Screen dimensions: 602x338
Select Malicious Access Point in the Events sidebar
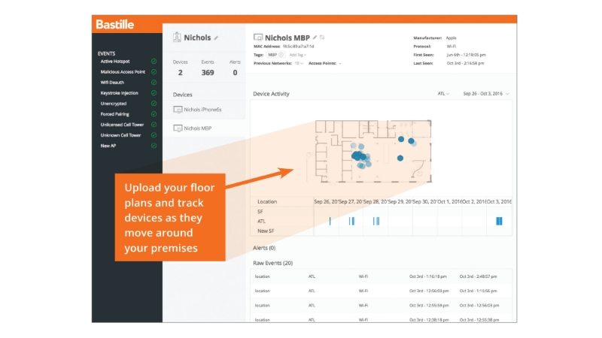[x=123, y=71]
